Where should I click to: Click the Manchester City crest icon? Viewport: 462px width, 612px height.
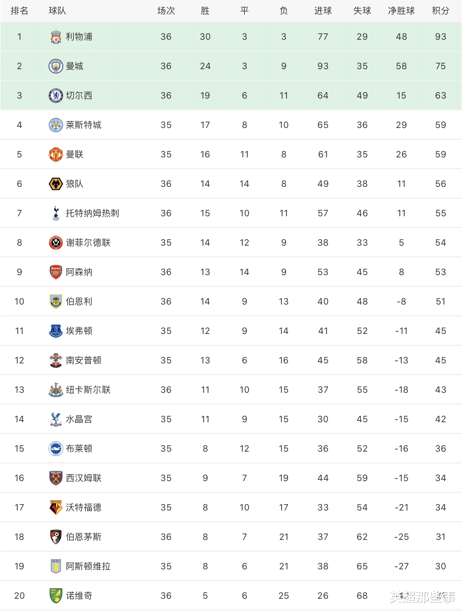[56, 66]
